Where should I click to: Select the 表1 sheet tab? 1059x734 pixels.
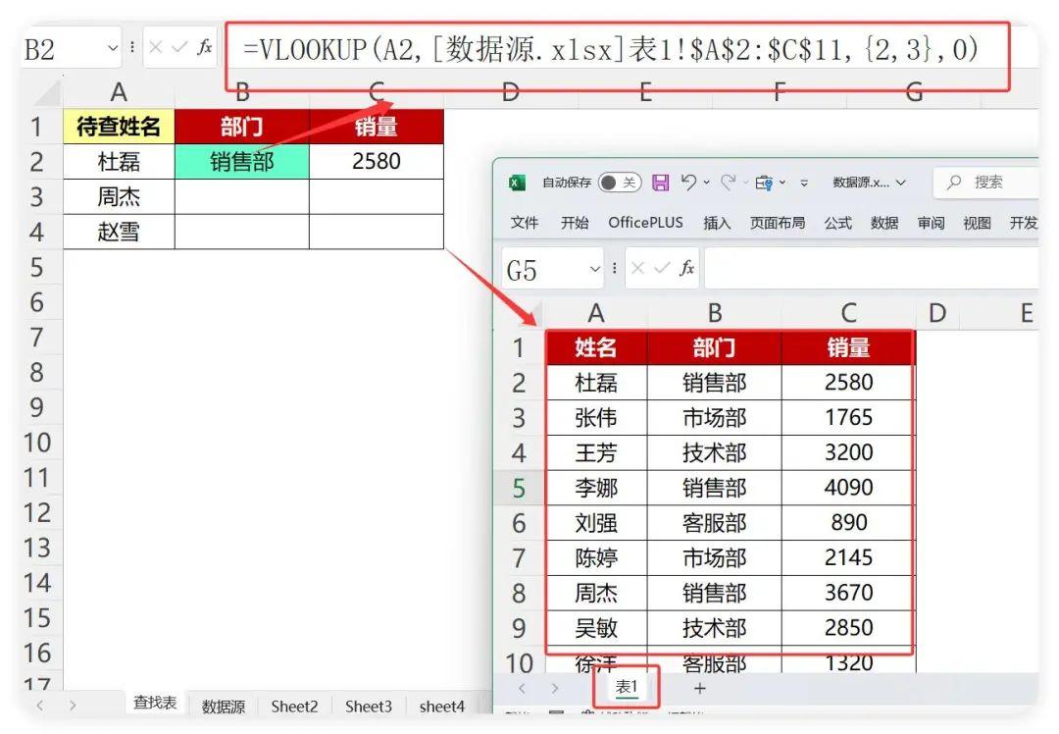(627, 688)
